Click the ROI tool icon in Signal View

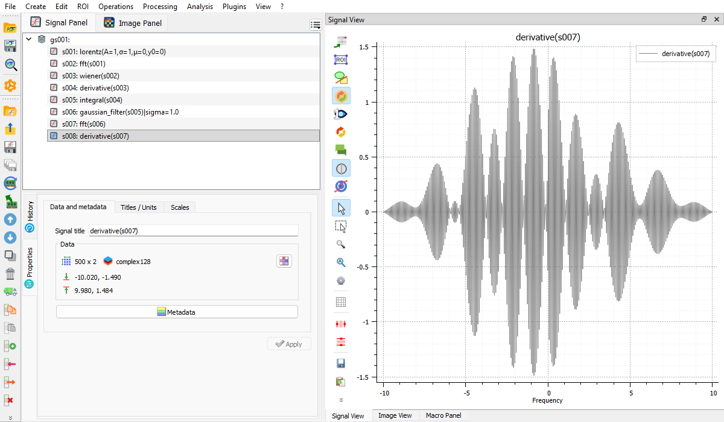341,60
